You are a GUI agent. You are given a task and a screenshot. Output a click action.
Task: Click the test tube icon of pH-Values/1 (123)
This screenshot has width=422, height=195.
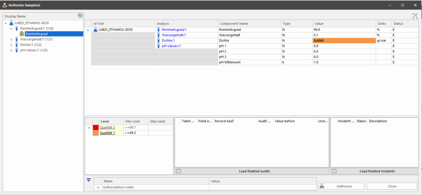[x=16, y=50]
